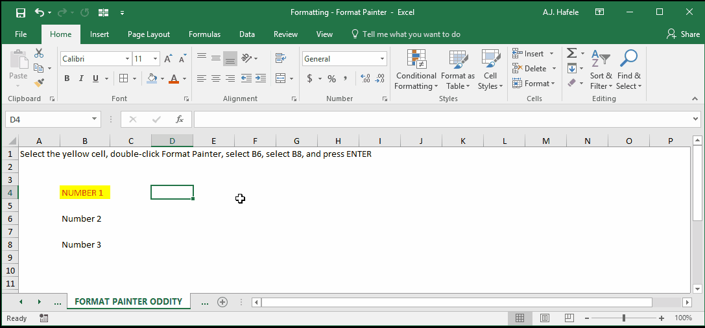Select the yellow NUMBER 1 cell
The height and width of the screenshot is (328, 705).
click(x=85, y=193)
